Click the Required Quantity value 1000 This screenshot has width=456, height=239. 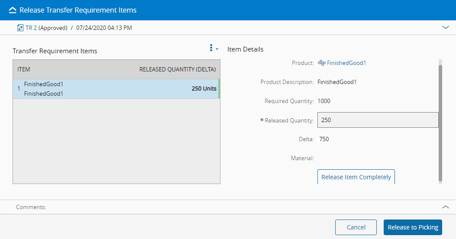point(323,101)
